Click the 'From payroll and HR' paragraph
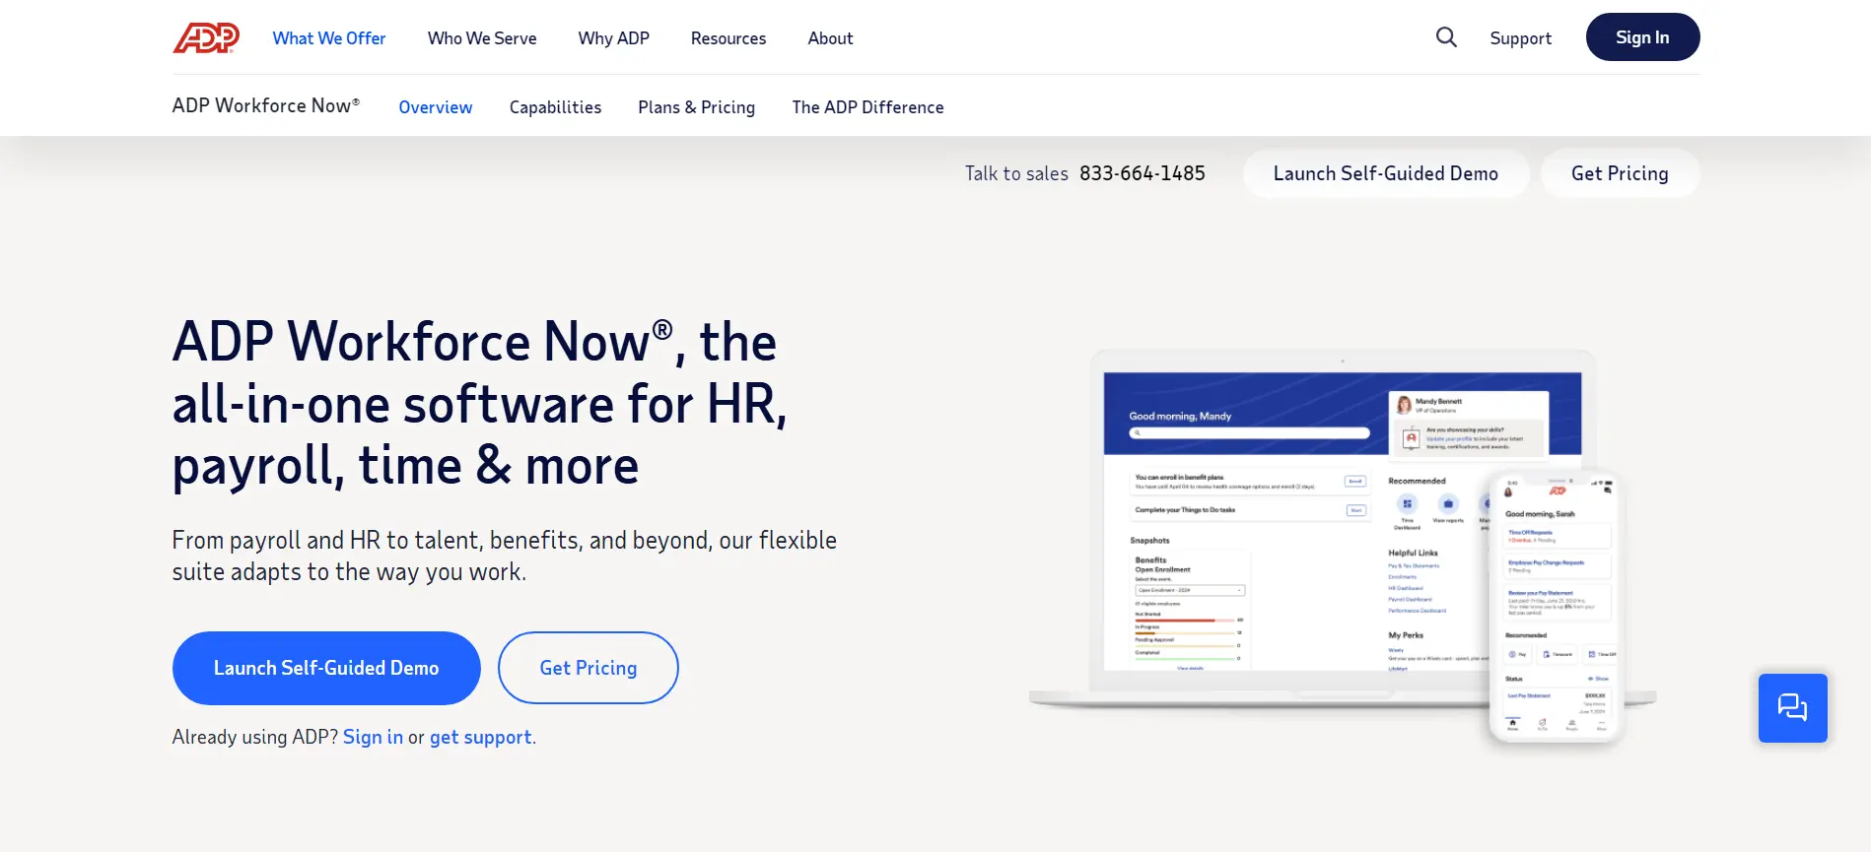1871x852 pixels. click(x=504, y=556)
